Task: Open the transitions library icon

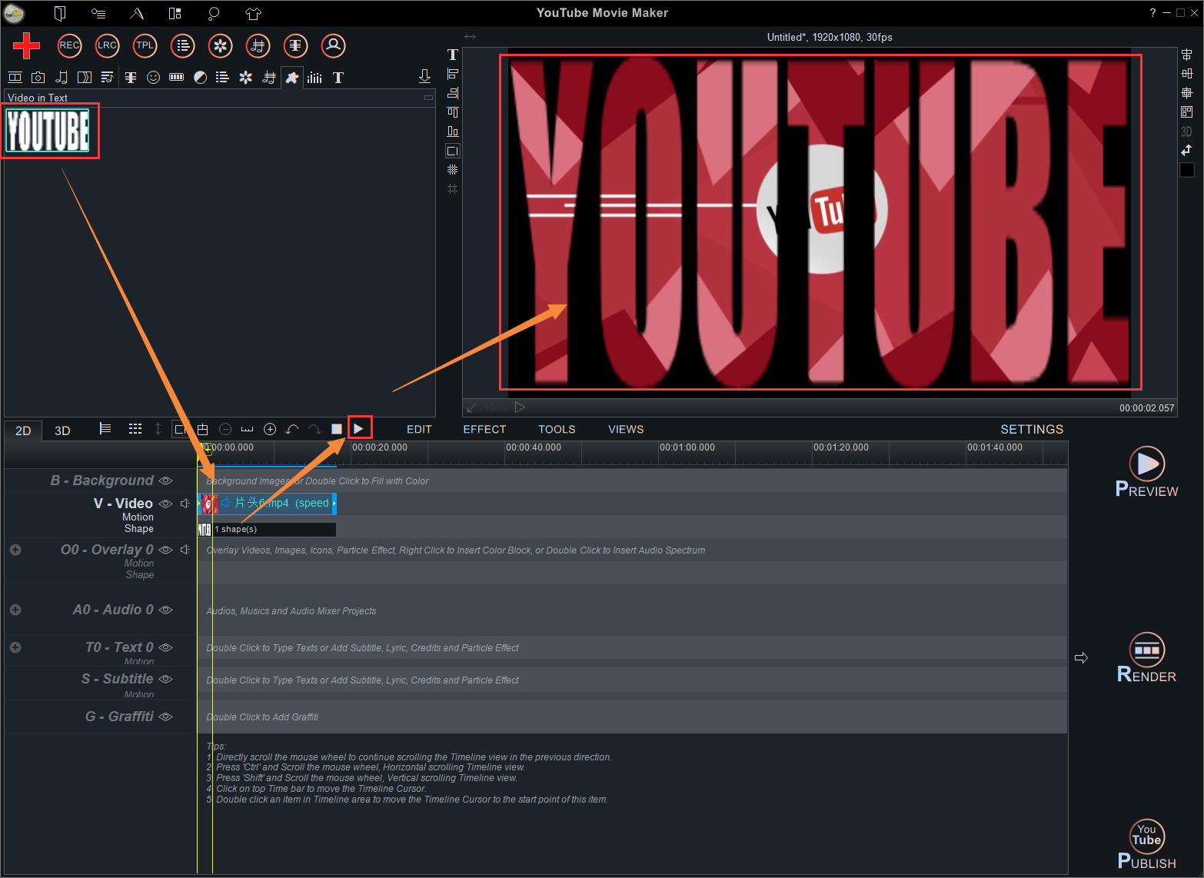Action: tap(85, 77)
